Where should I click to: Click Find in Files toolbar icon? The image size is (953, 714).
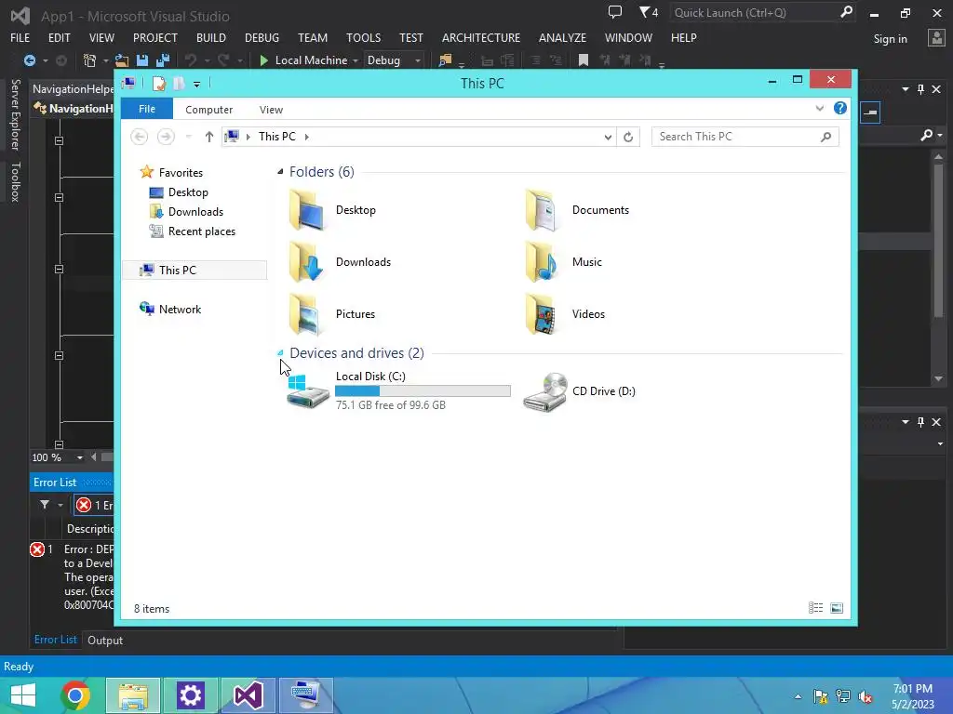point(445,60)
